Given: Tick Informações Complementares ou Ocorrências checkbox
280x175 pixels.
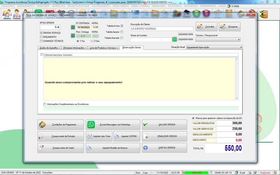Looking at the screenshot, I should (x=45, y=104).
